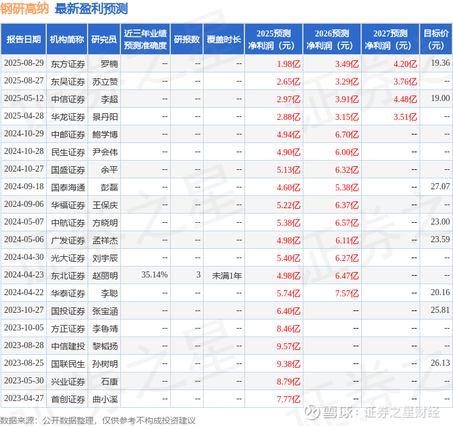
Task: Select the 东吴证券 institution cell
Action: [68, 82]
